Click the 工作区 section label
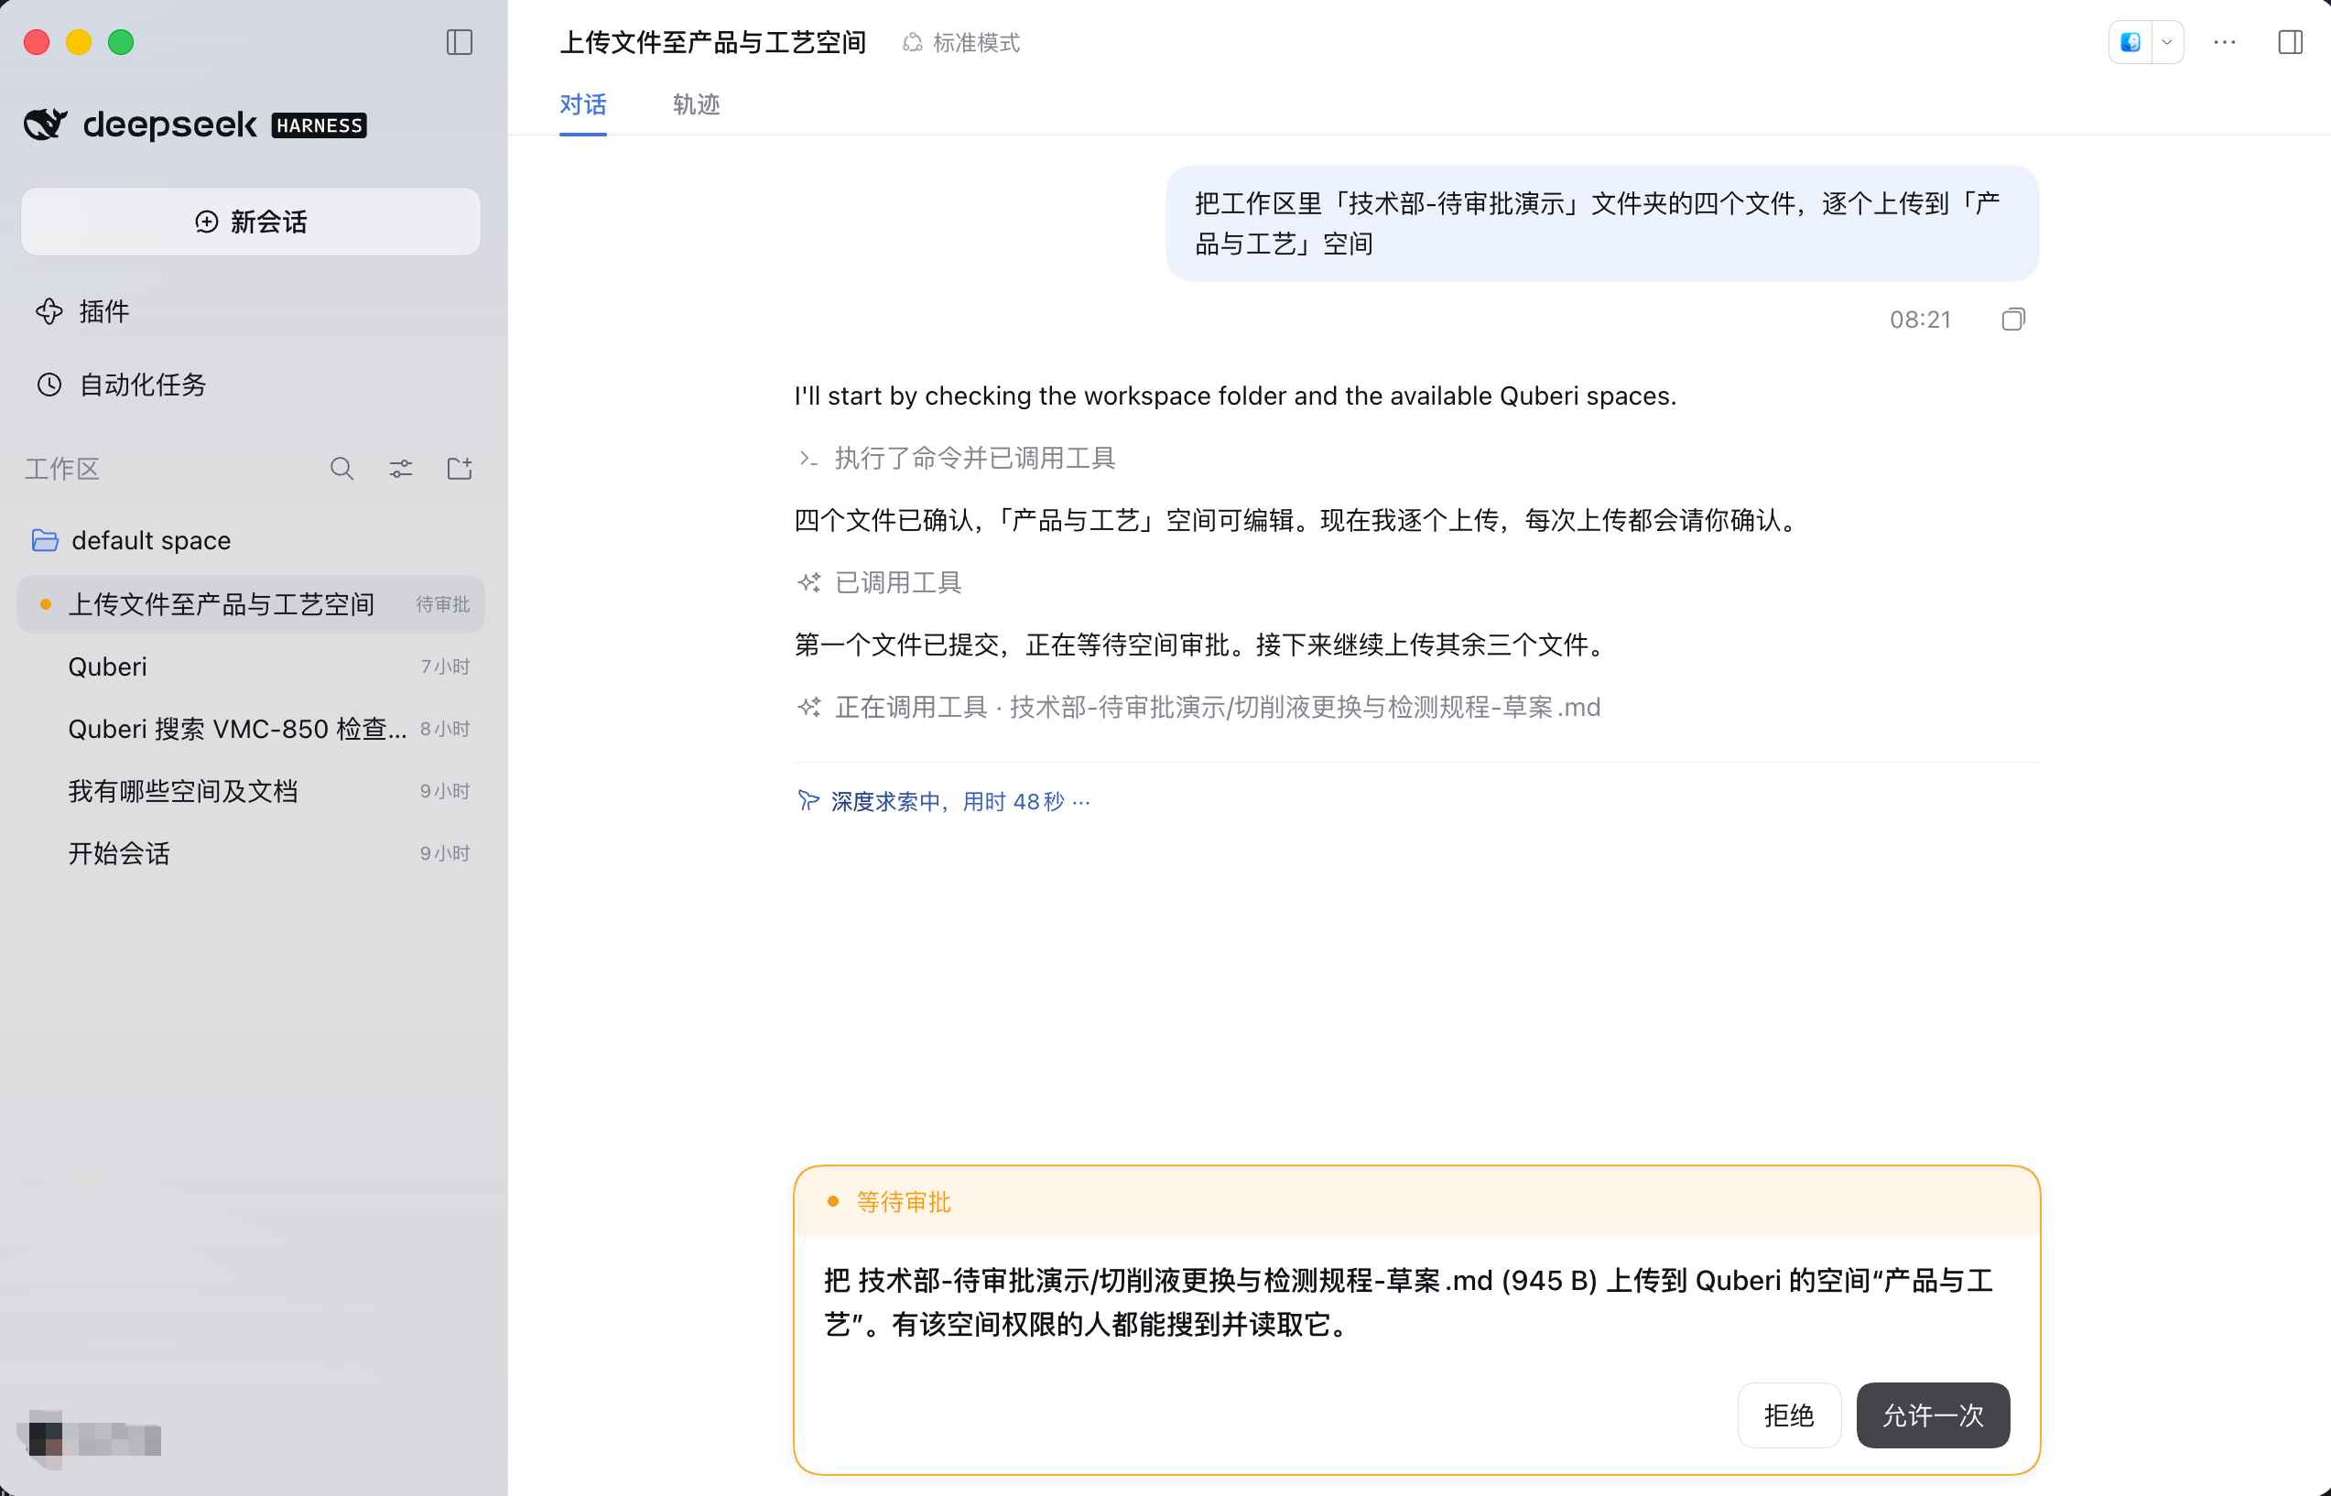Image resolution: width=2331 pixels, height=1496 pixels. point(62,469)
